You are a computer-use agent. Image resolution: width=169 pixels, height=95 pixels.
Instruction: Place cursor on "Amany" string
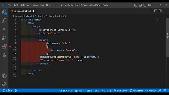click(71, 50)
